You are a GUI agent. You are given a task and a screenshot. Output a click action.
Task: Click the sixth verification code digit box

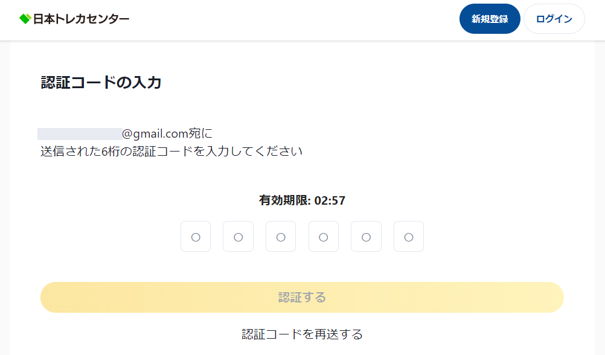(409, 237)
